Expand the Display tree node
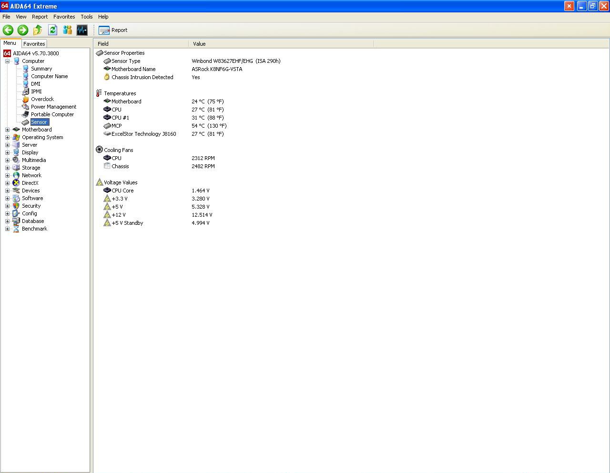610x473 pixels. (7, 152)
